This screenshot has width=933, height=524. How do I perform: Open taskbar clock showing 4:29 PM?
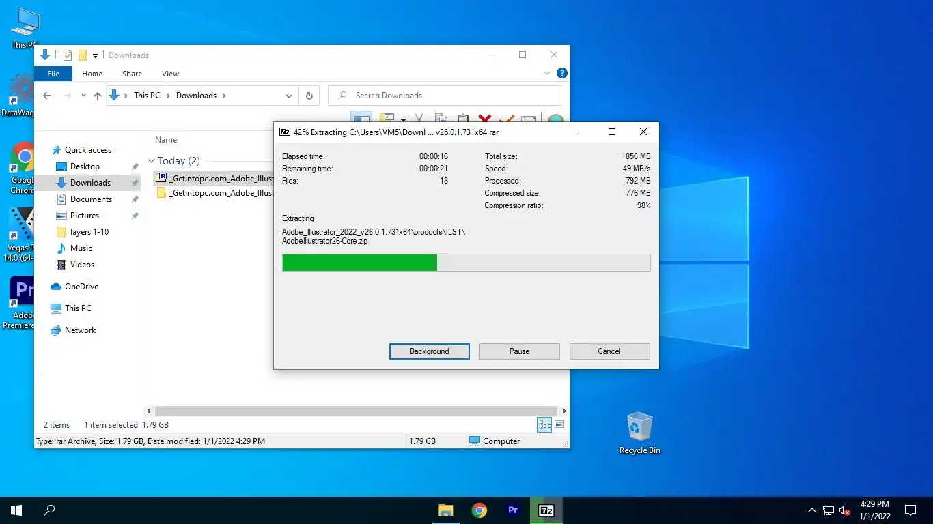coord(874,510)
